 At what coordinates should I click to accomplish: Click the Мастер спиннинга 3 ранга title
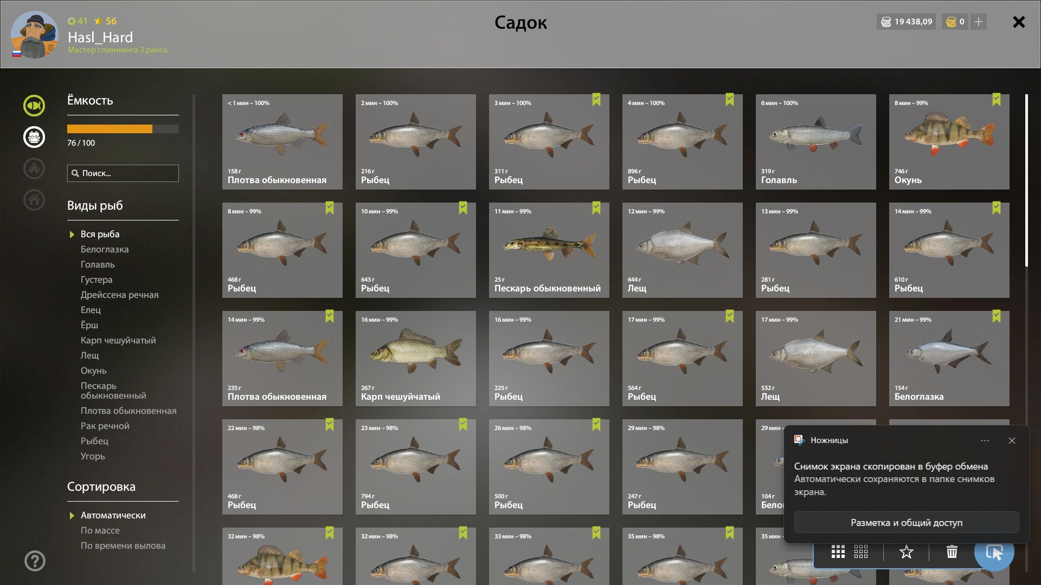pyautogui.click(x=117, y=50)
